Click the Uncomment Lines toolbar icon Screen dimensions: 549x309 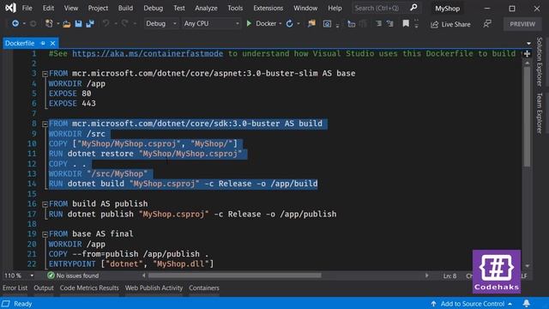pyautogui.click(x=390, y=23)
